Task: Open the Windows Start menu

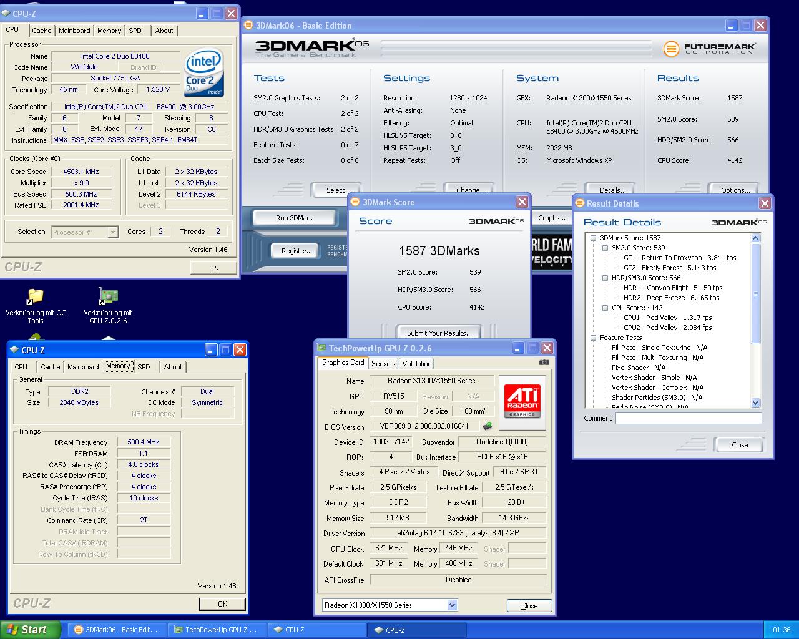Action: pos(31,630)
